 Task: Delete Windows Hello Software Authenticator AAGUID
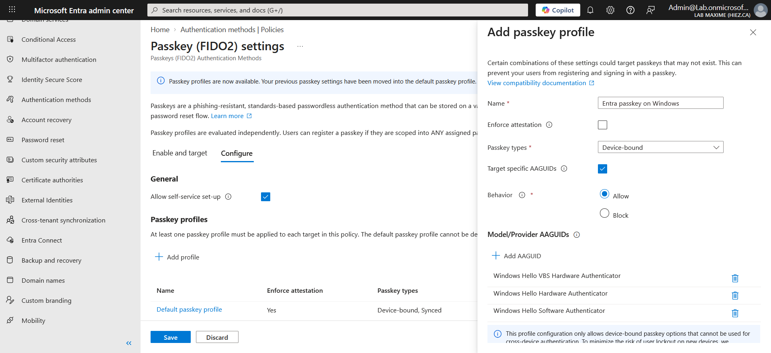click(x=735, y=313)
